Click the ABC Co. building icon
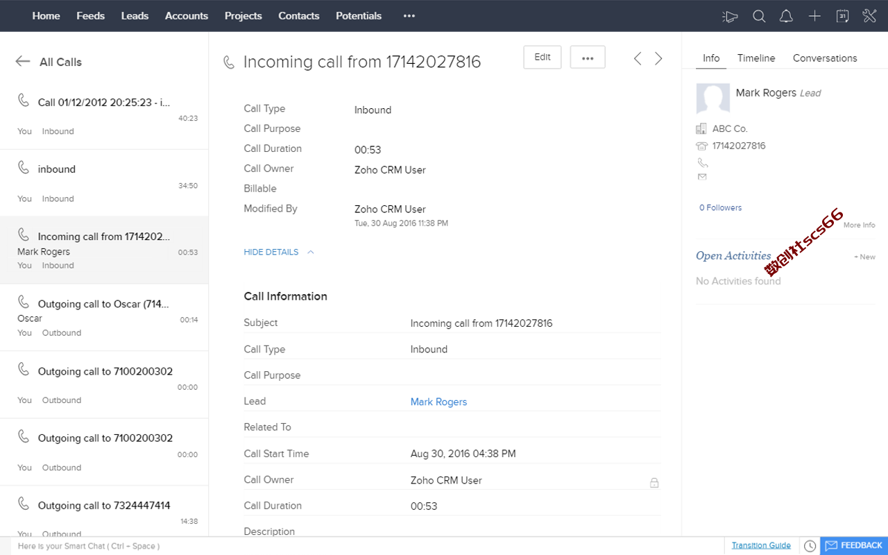Screen dimensions: 888x555 point(701,128)
